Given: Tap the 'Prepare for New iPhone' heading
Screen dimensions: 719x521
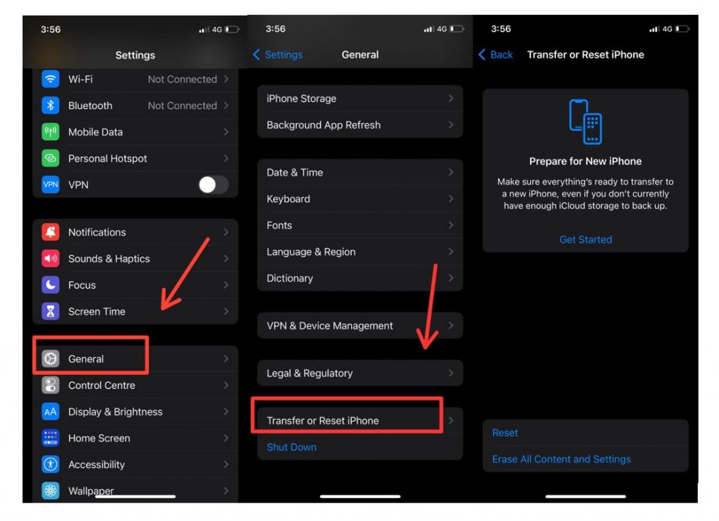Looking at the screenshot, I should 586,161.
